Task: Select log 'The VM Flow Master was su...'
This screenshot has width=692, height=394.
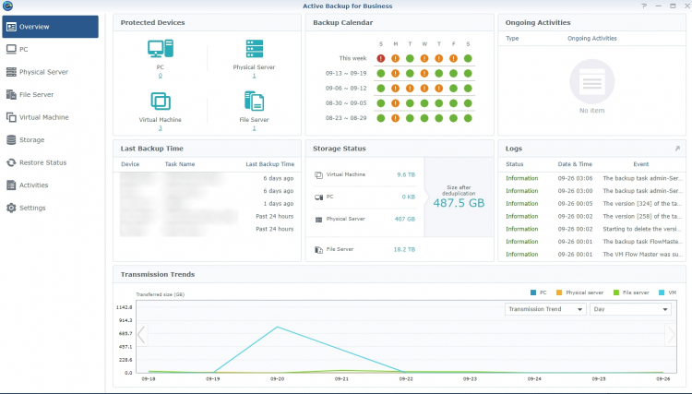Action: click(591, 255)
